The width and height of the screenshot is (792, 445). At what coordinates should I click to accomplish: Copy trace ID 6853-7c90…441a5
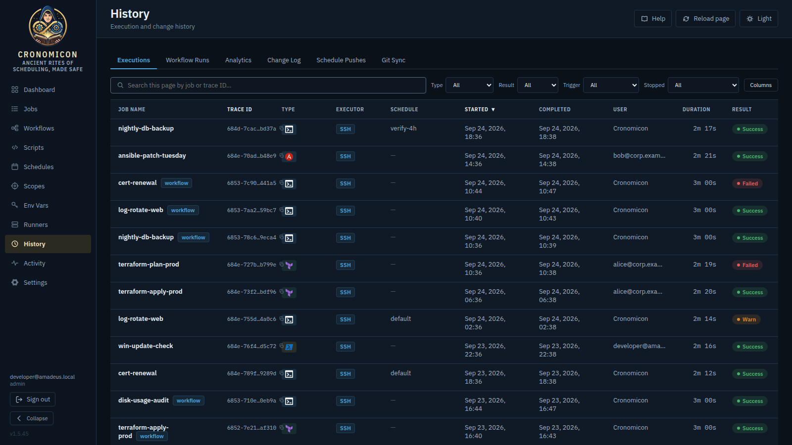pos(282,182)
